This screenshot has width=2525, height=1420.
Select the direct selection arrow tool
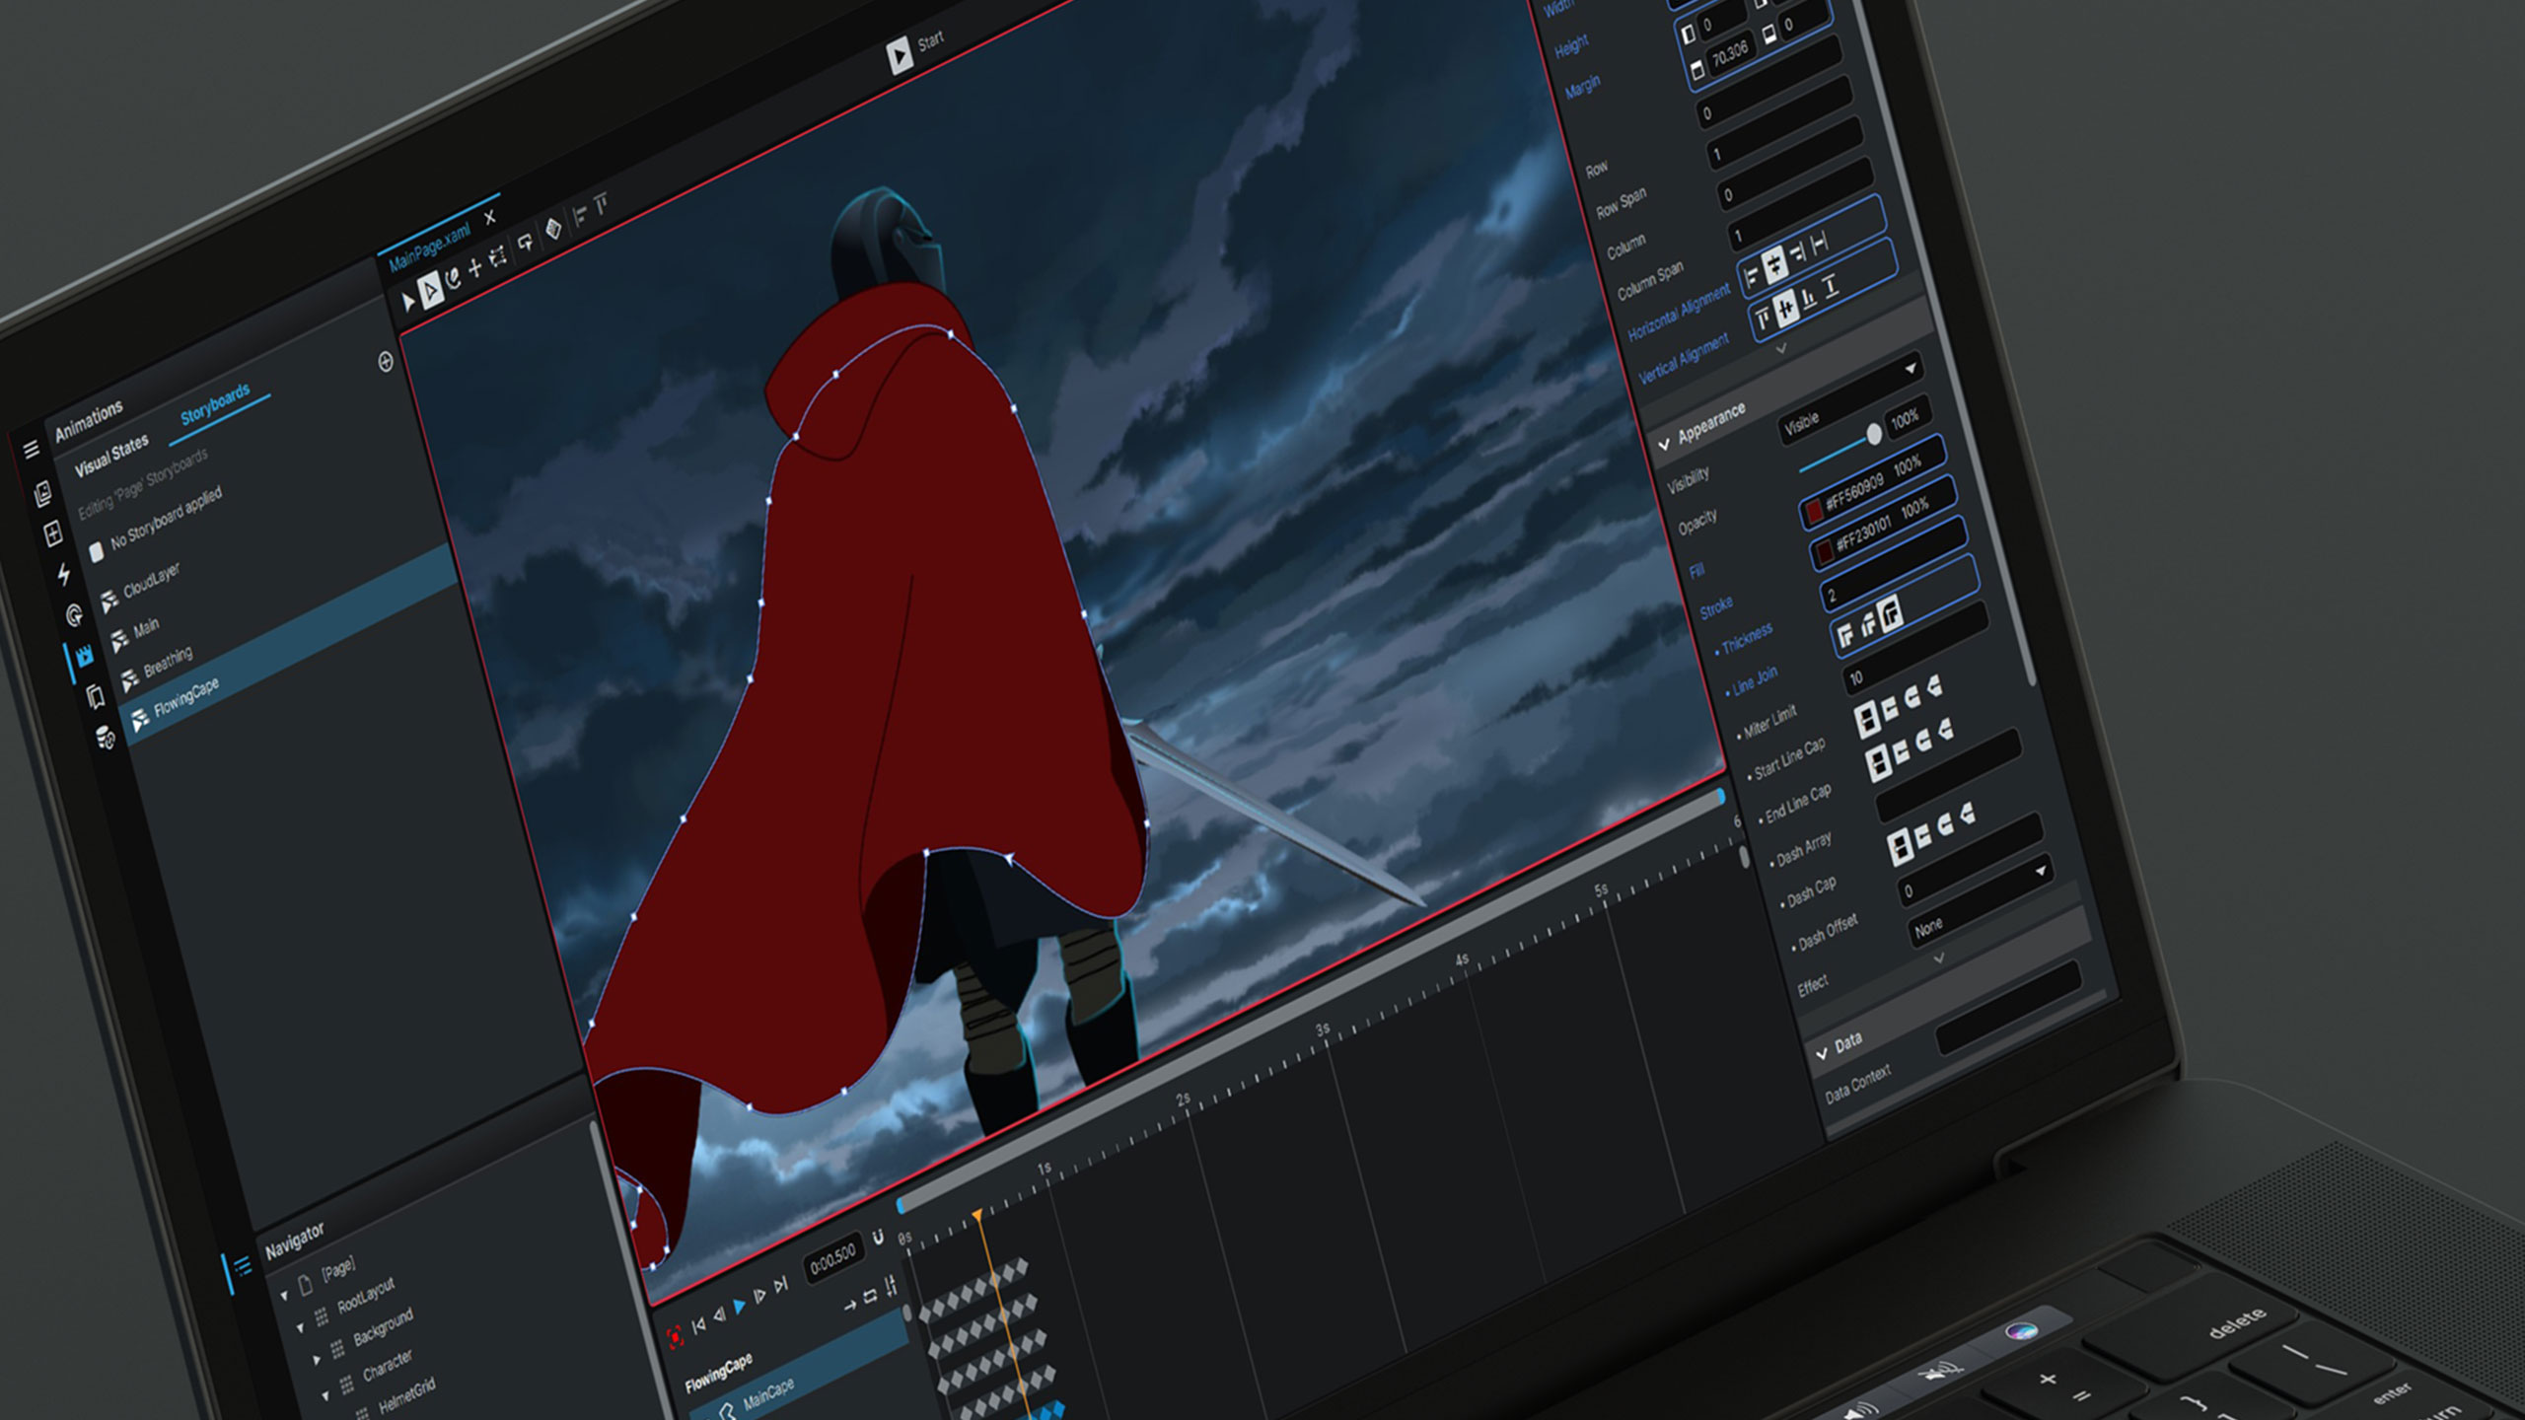coord(431,291)
